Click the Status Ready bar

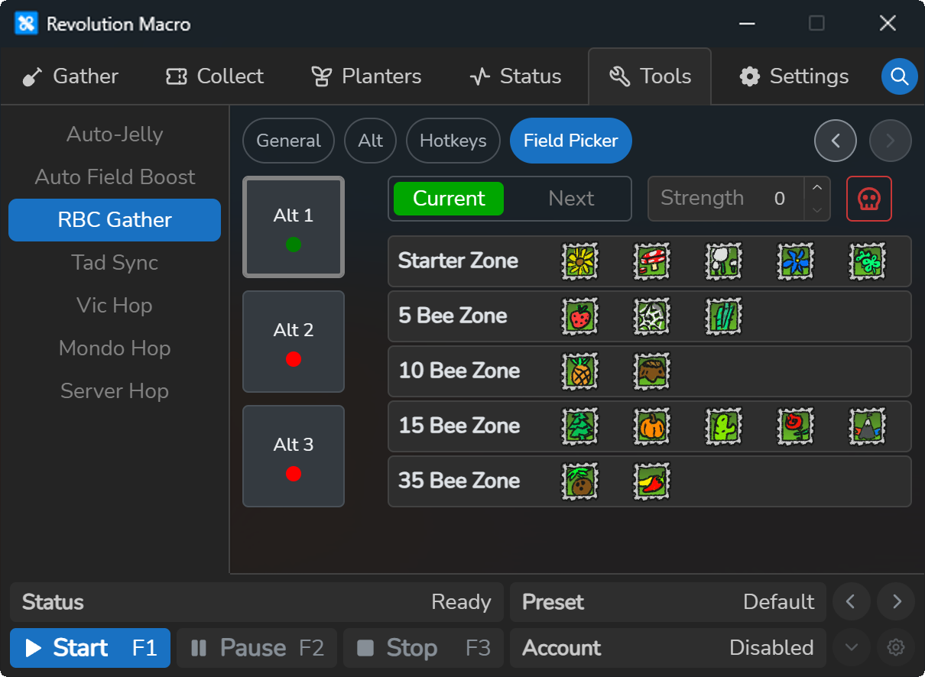(257, 602)
